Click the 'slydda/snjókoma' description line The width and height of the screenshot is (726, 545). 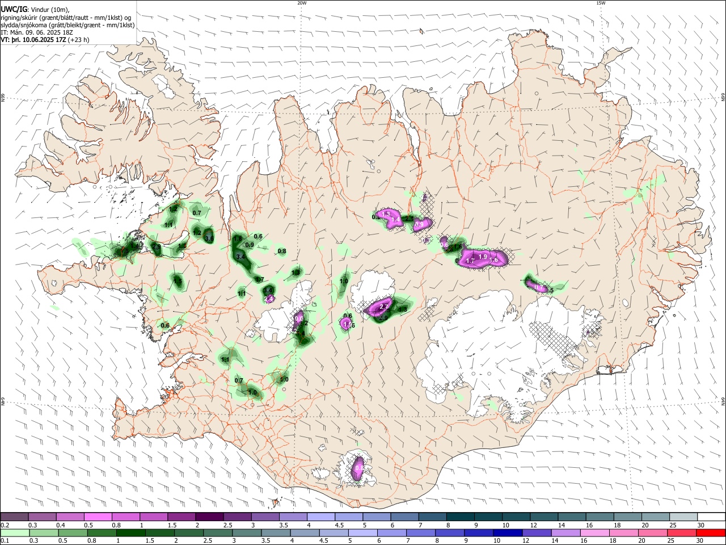point(68,25)
